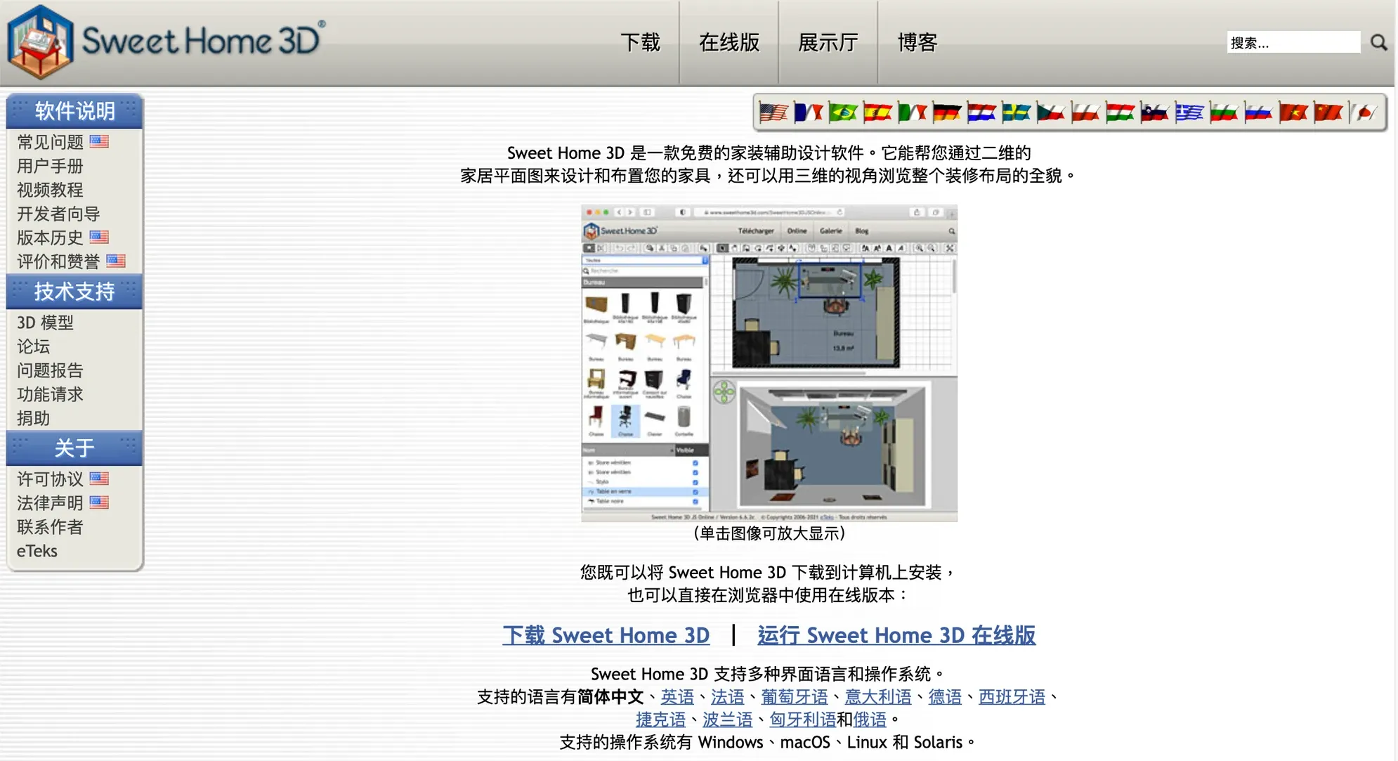Open the 法律声明 sidebar link
The image size is (1398, 761).
(50, 503)
